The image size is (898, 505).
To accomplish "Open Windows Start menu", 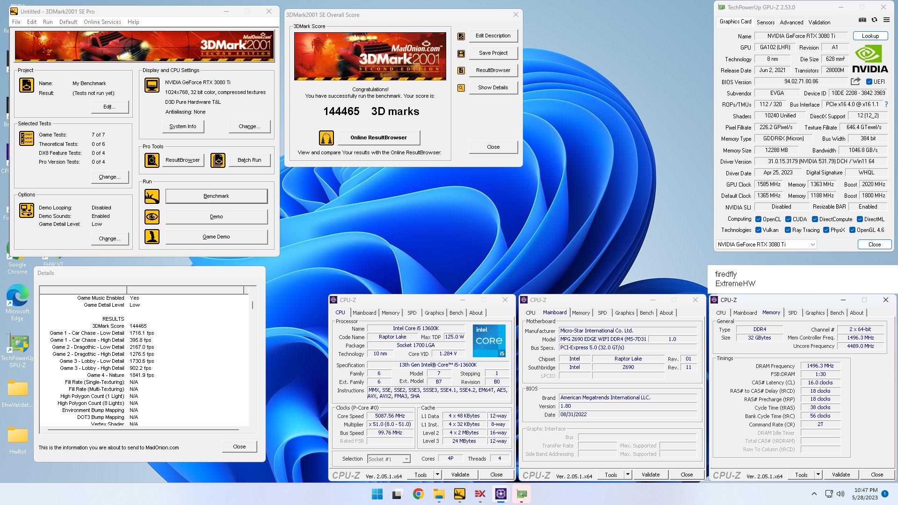I will pos(377,494).
